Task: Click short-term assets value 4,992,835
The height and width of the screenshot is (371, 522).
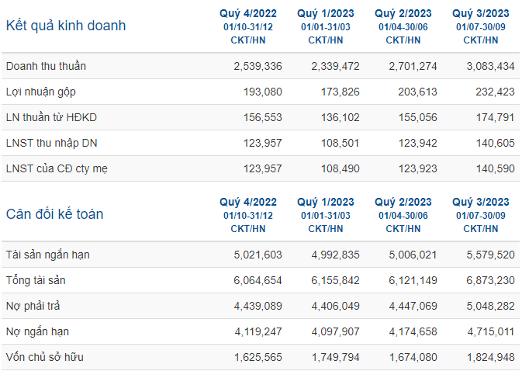Action: pyautogui.click(x=335, y=255)
